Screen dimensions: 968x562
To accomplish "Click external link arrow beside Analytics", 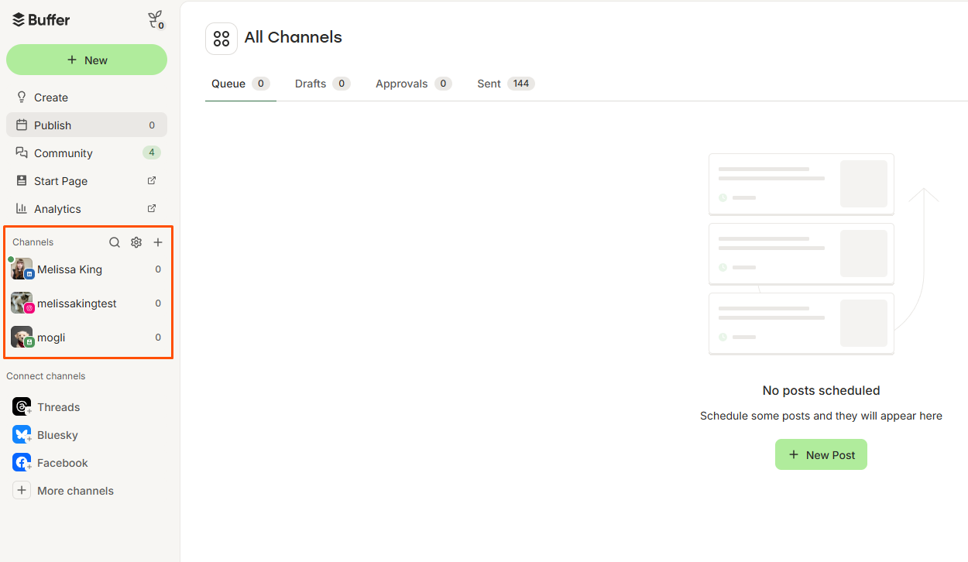I will (x=152, y=208).
